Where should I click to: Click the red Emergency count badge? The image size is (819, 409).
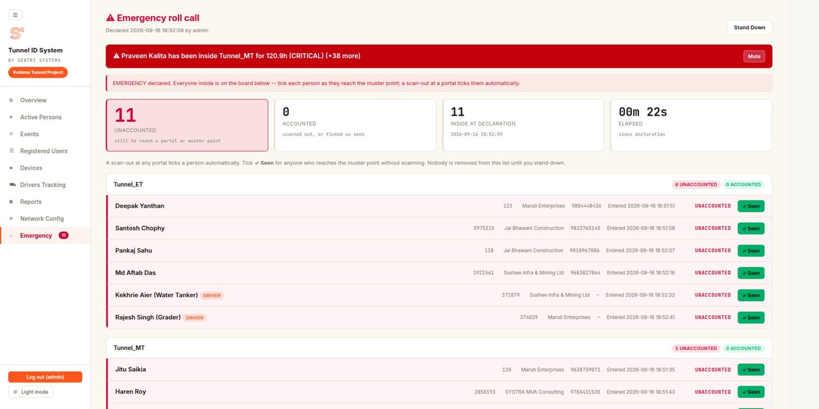[63, 235]
